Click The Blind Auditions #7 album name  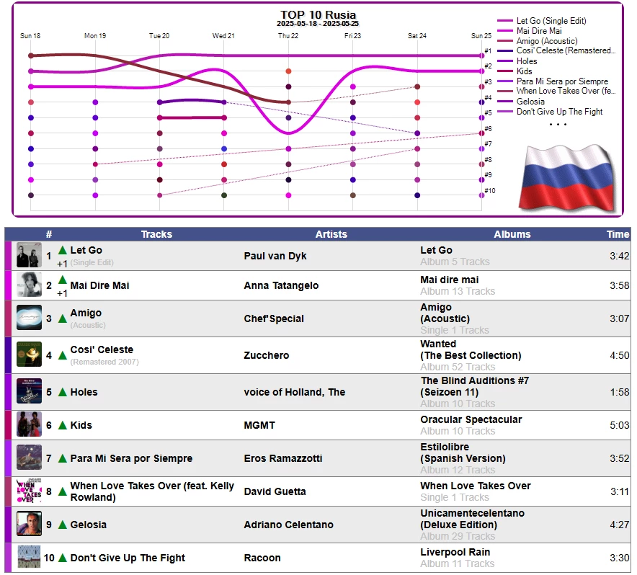[474, 380]
